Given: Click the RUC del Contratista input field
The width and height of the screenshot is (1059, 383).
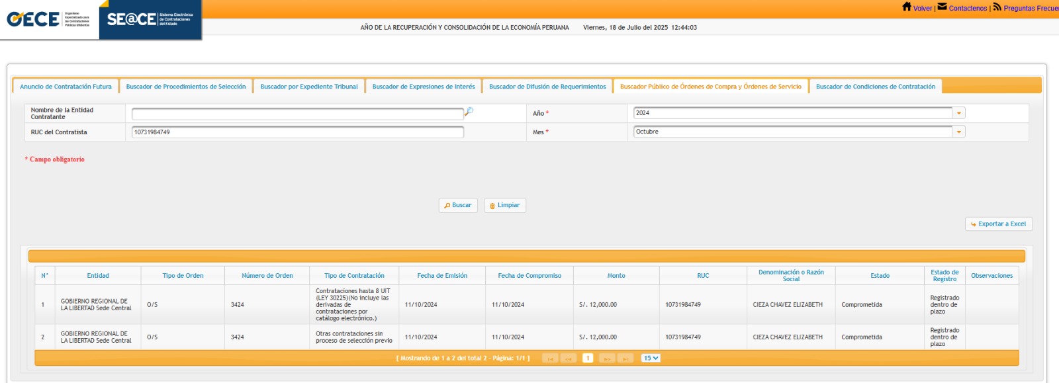Looking at the screenshot, I should click(x=297, y=132).
